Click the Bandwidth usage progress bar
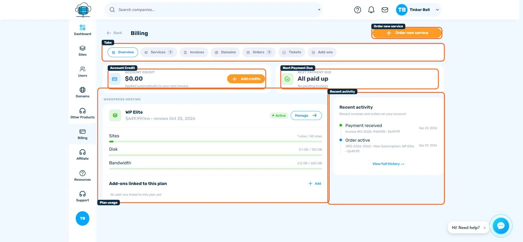The width and height of the screenshot is (523, 242). pyautogui.click(x=215, y=169)
